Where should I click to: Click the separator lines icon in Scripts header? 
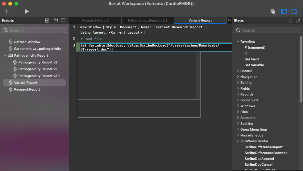63,20
